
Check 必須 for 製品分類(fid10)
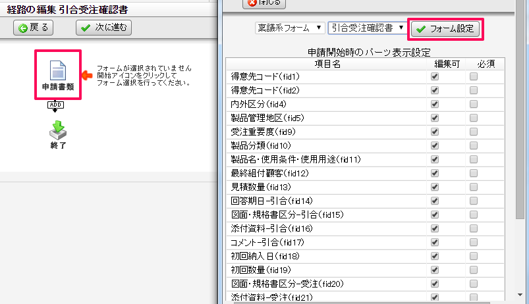[x=474, y=145]
